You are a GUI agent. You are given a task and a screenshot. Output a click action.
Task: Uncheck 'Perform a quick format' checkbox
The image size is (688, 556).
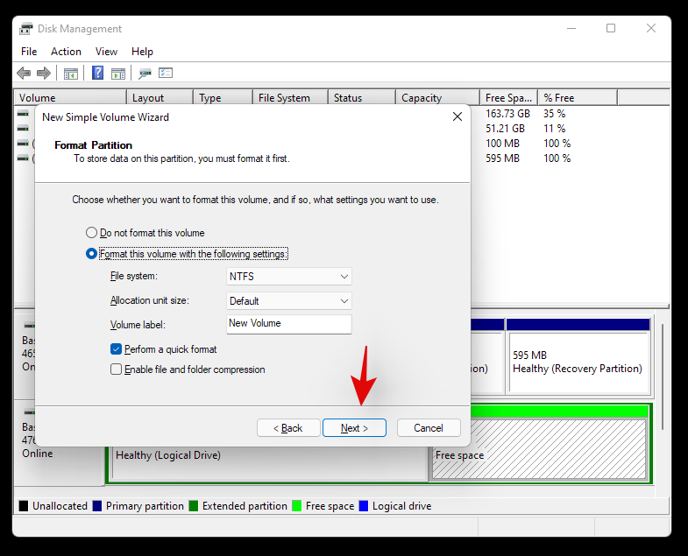(x=117, y=349)
